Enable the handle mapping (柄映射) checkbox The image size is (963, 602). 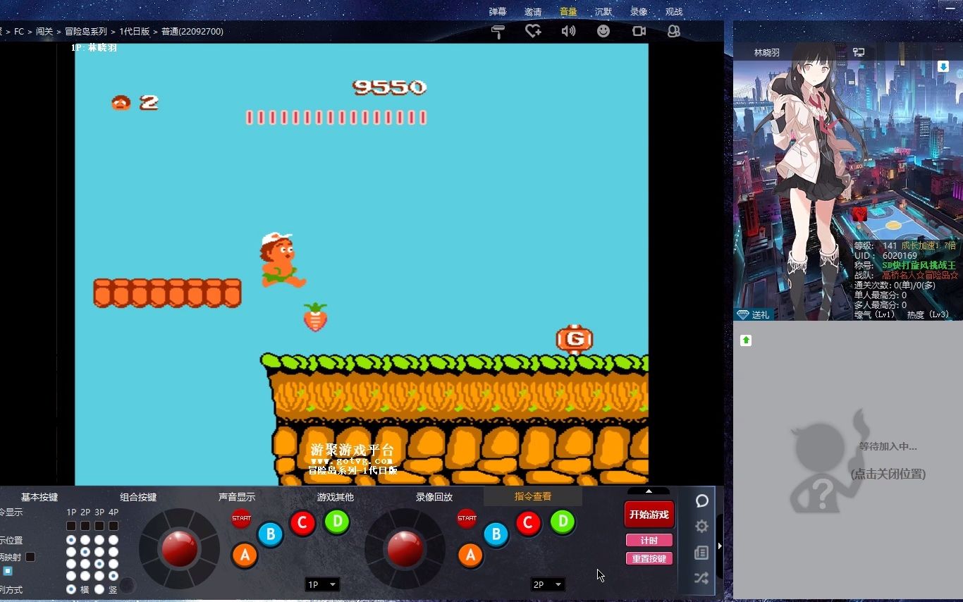click(x=30, y=557)
